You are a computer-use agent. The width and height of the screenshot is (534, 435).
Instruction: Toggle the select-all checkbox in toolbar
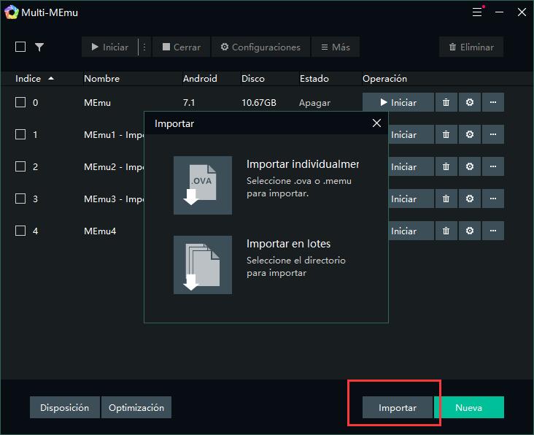pyautogui.click(x=20, y=47)
